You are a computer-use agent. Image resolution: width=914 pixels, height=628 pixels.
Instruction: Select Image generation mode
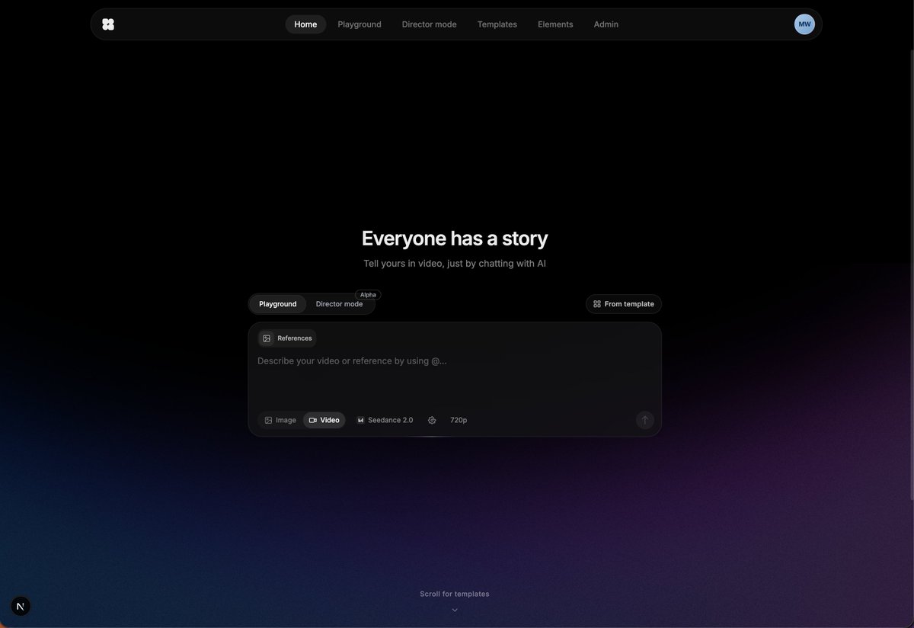280,420
